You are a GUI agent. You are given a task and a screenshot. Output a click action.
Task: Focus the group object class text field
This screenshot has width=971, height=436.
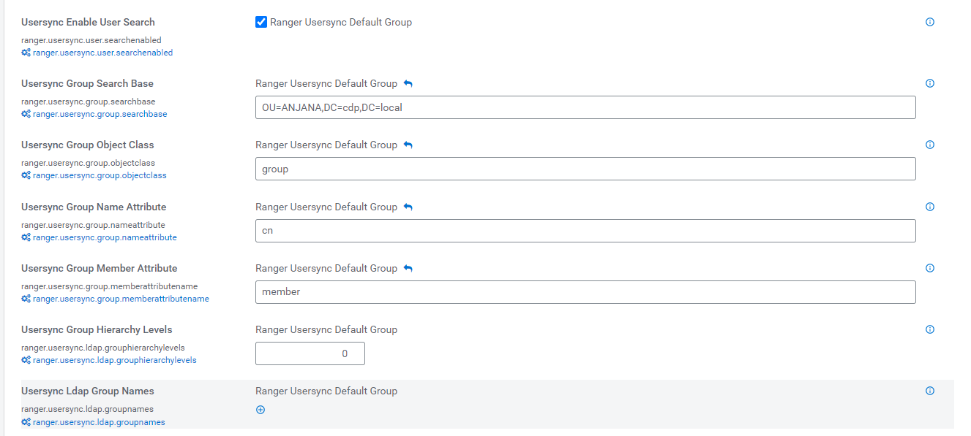point(585,169)
